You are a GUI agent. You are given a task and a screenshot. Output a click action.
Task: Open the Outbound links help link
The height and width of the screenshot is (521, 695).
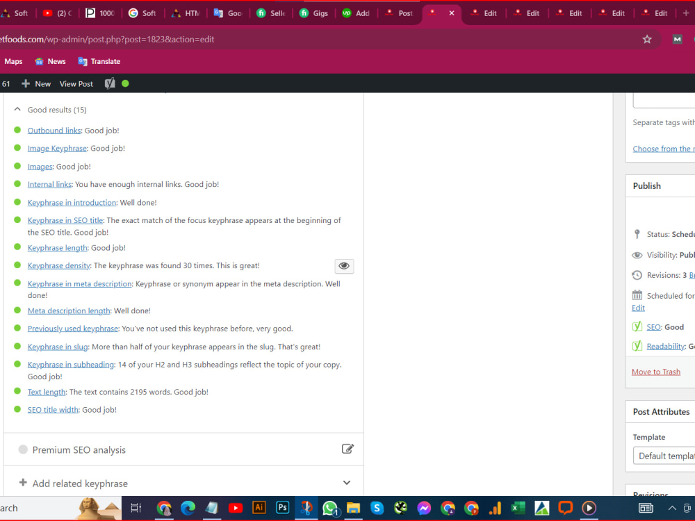[x=54, y=131]
